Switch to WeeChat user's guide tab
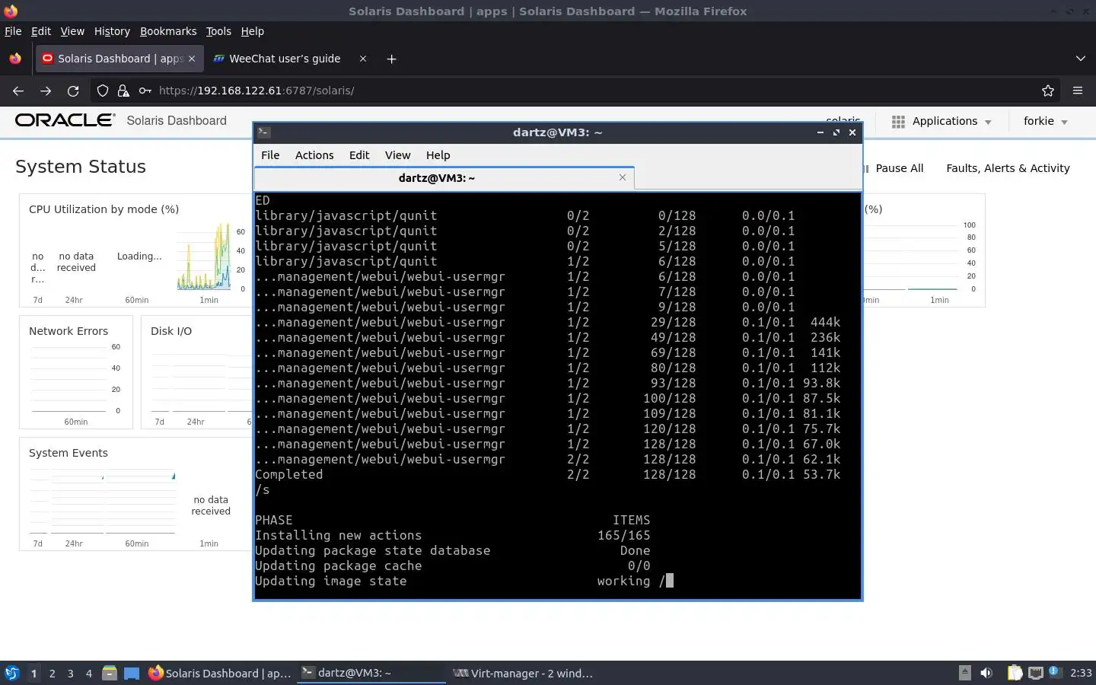 click(x=286, y=59)
